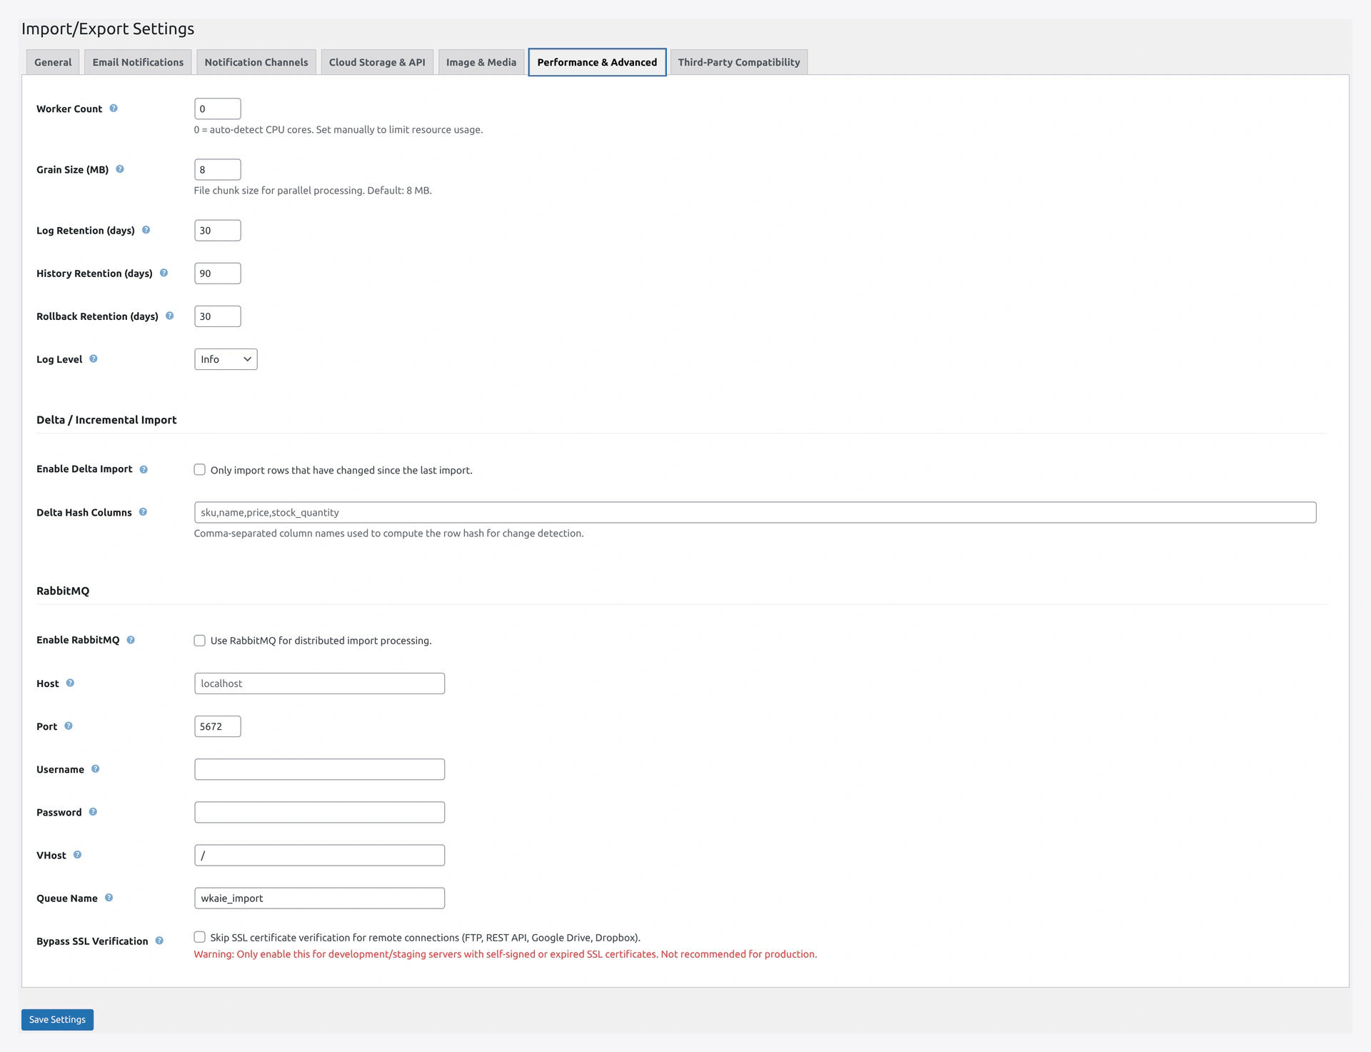Click the 'Comma-separated column names' description

[388, 533]
